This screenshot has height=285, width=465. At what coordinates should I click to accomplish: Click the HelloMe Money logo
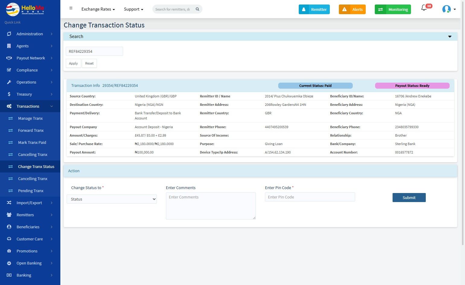coord(25,9)
